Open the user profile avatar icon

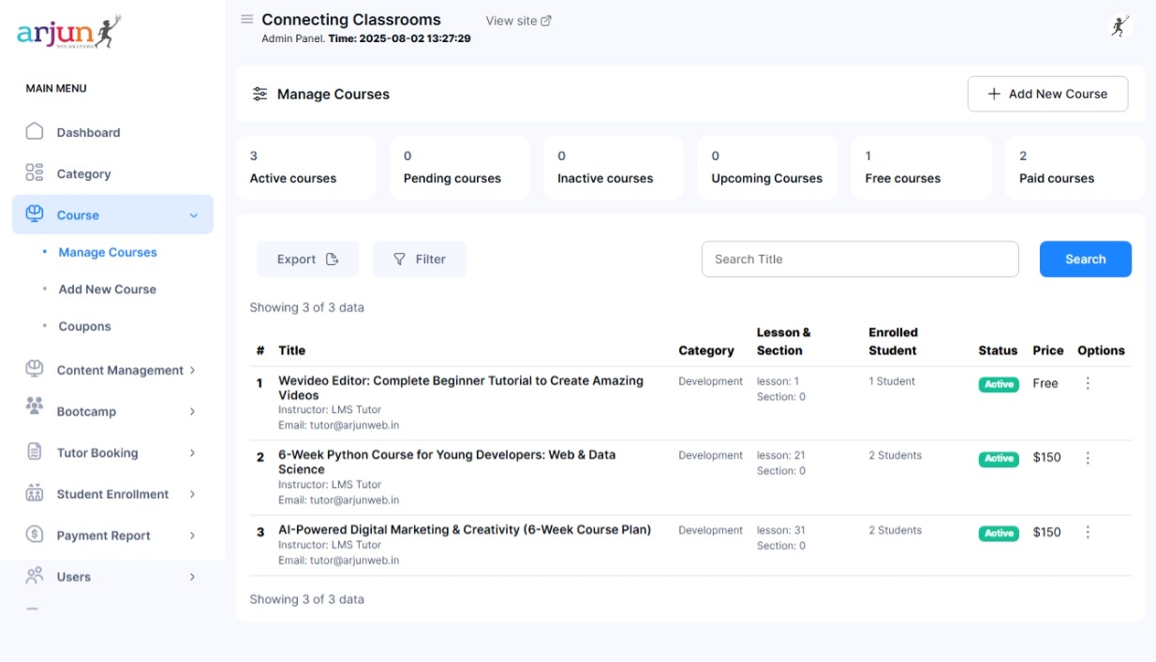click(1119, 26)
